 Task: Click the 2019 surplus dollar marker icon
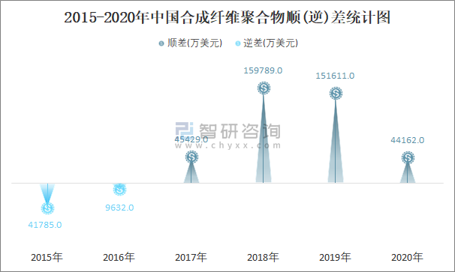(x=336, y=93)
